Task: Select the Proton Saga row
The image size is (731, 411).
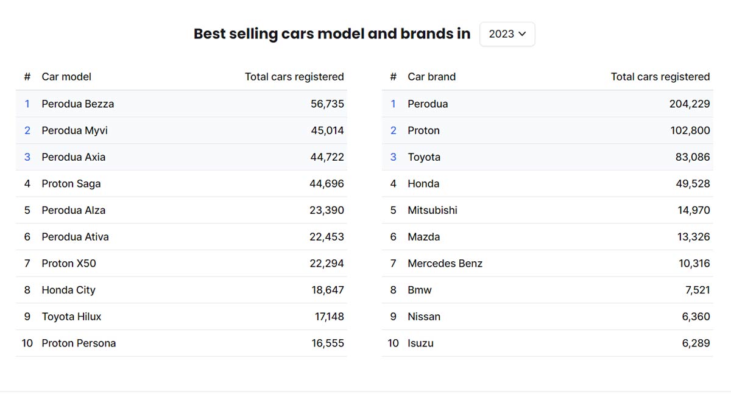Action: coord(71,184)
